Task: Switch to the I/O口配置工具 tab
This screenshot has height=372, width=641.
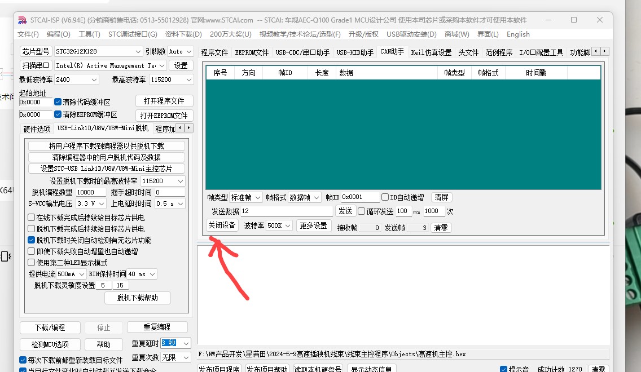Action: pos(541,52)
